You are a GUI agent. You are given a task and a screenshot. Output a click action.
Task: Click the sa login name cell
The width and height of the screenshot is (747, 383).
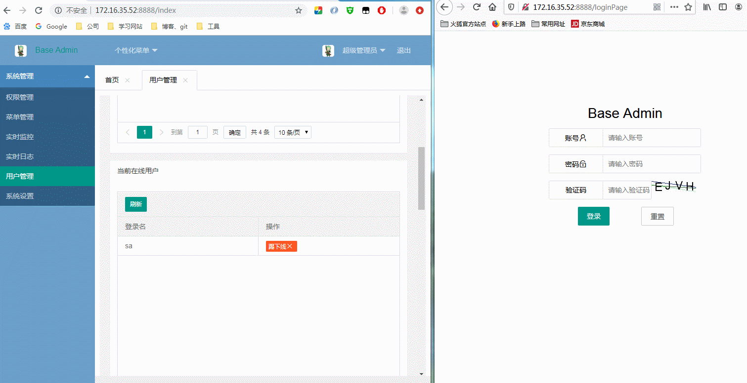pos(188,246)
